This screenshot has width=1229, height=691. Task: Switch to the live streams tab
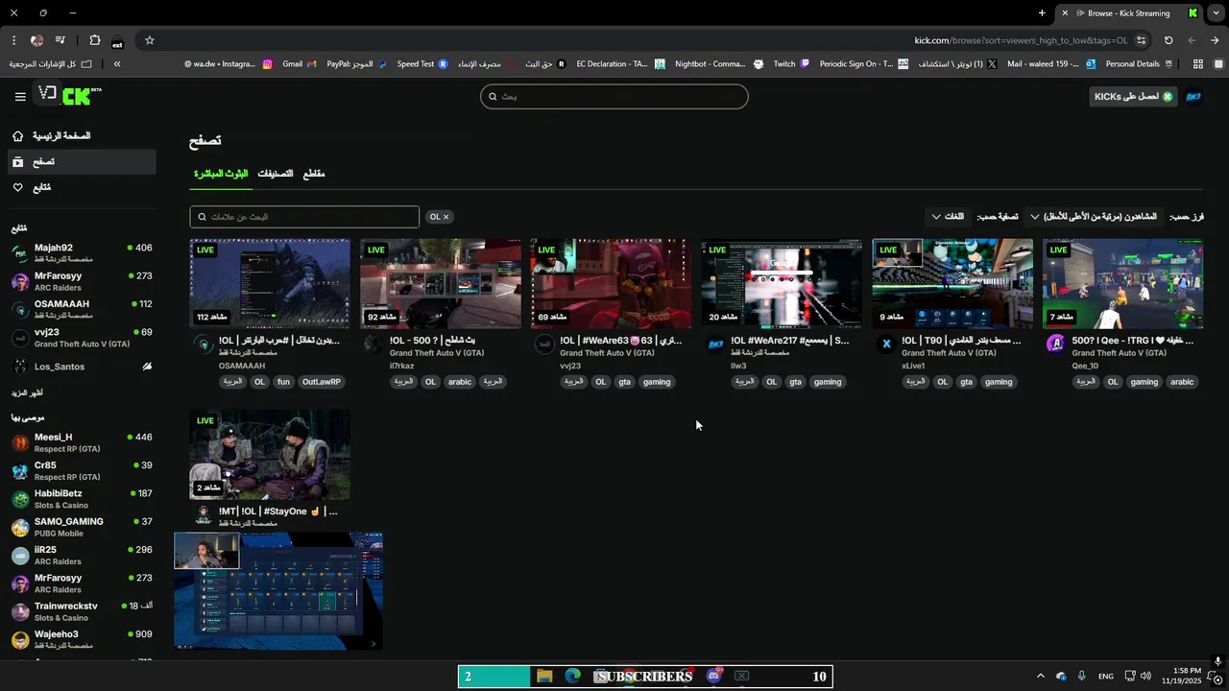coord(221,174)
